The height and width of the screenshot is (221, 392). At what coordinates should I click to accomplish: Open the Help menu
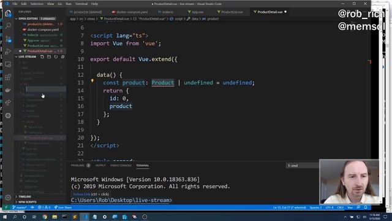(94, 4)
